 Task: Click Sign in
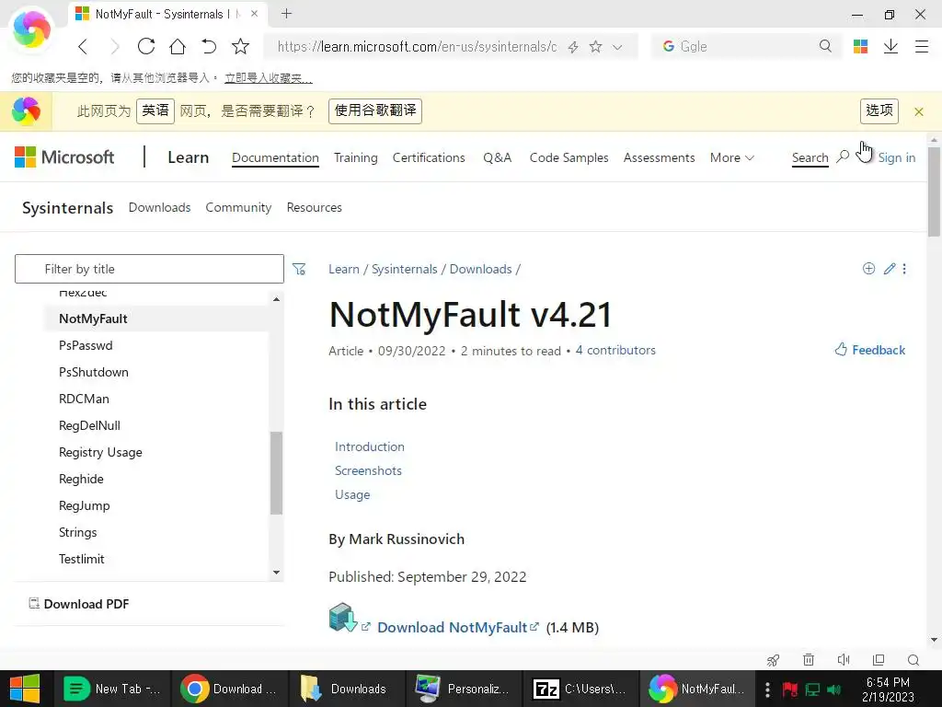tap(896, 157)
